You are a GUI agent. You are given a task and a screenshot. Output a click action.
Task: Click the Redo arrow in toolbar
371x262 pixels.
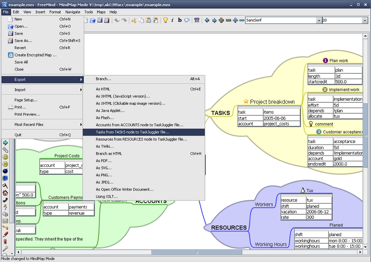[x=124, y=20]
